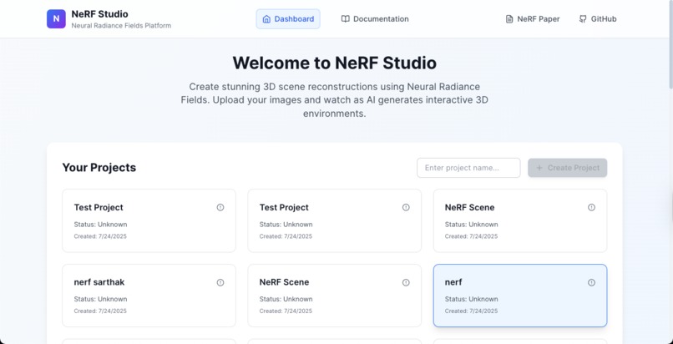673x344 pixels.
Task: Info icon on NeRF Scene card beside nerf sarthak
Action: tap(406, 282)
